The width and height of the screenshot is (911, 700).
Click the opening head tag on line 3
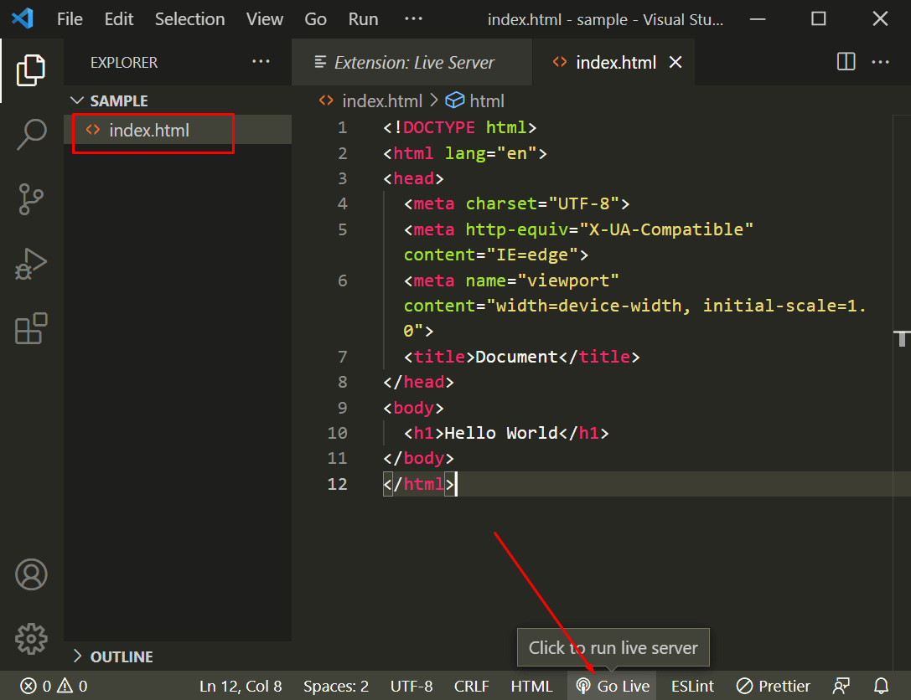[x=413, y=178]
